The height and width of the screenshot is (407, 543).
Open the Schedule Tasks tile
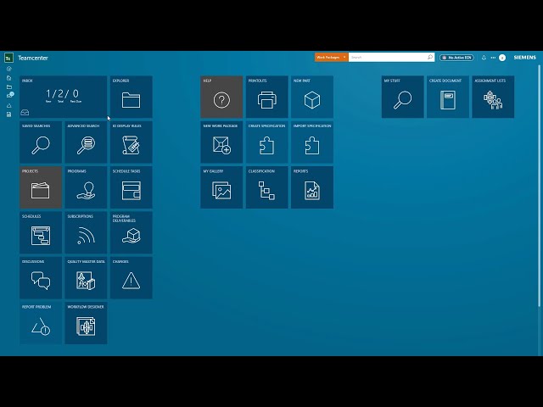(x=132, y=187)
